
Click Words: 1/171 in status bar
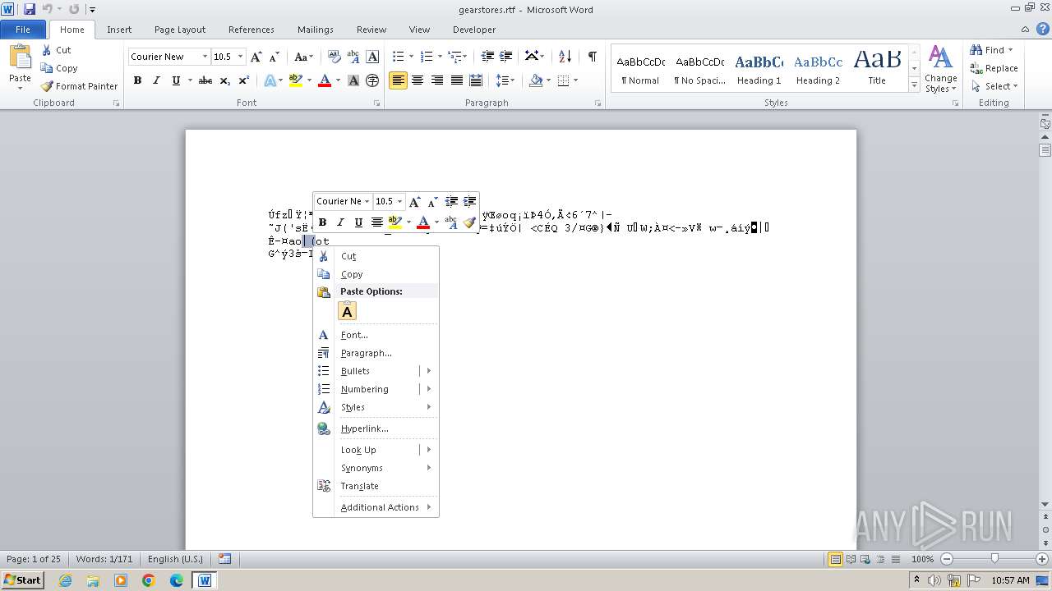pyautogui.click(x=104, y=559)
